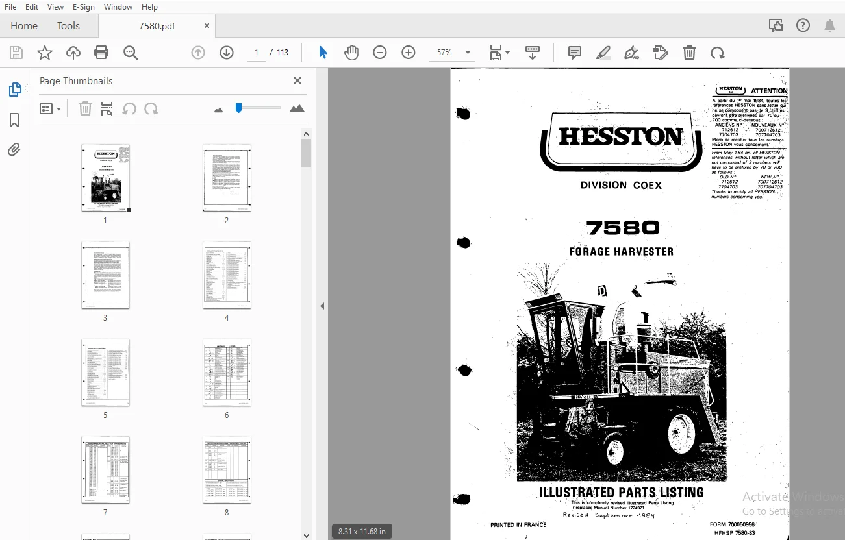The height and width of the screenshot is (540, 845).
Task: Rotate thumbnail page counterclockwise
Action: pyautogui.click(x=129, y=108)
